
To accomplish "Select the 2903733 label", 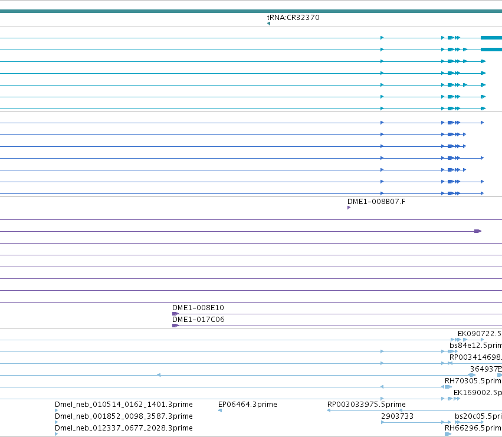I will [x=397, y=416].
